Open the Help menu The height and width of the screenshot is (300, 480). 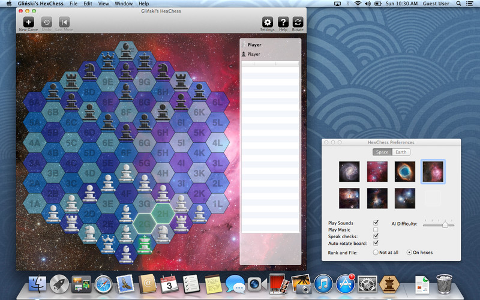pyautogui.click(x=143, y=4)
